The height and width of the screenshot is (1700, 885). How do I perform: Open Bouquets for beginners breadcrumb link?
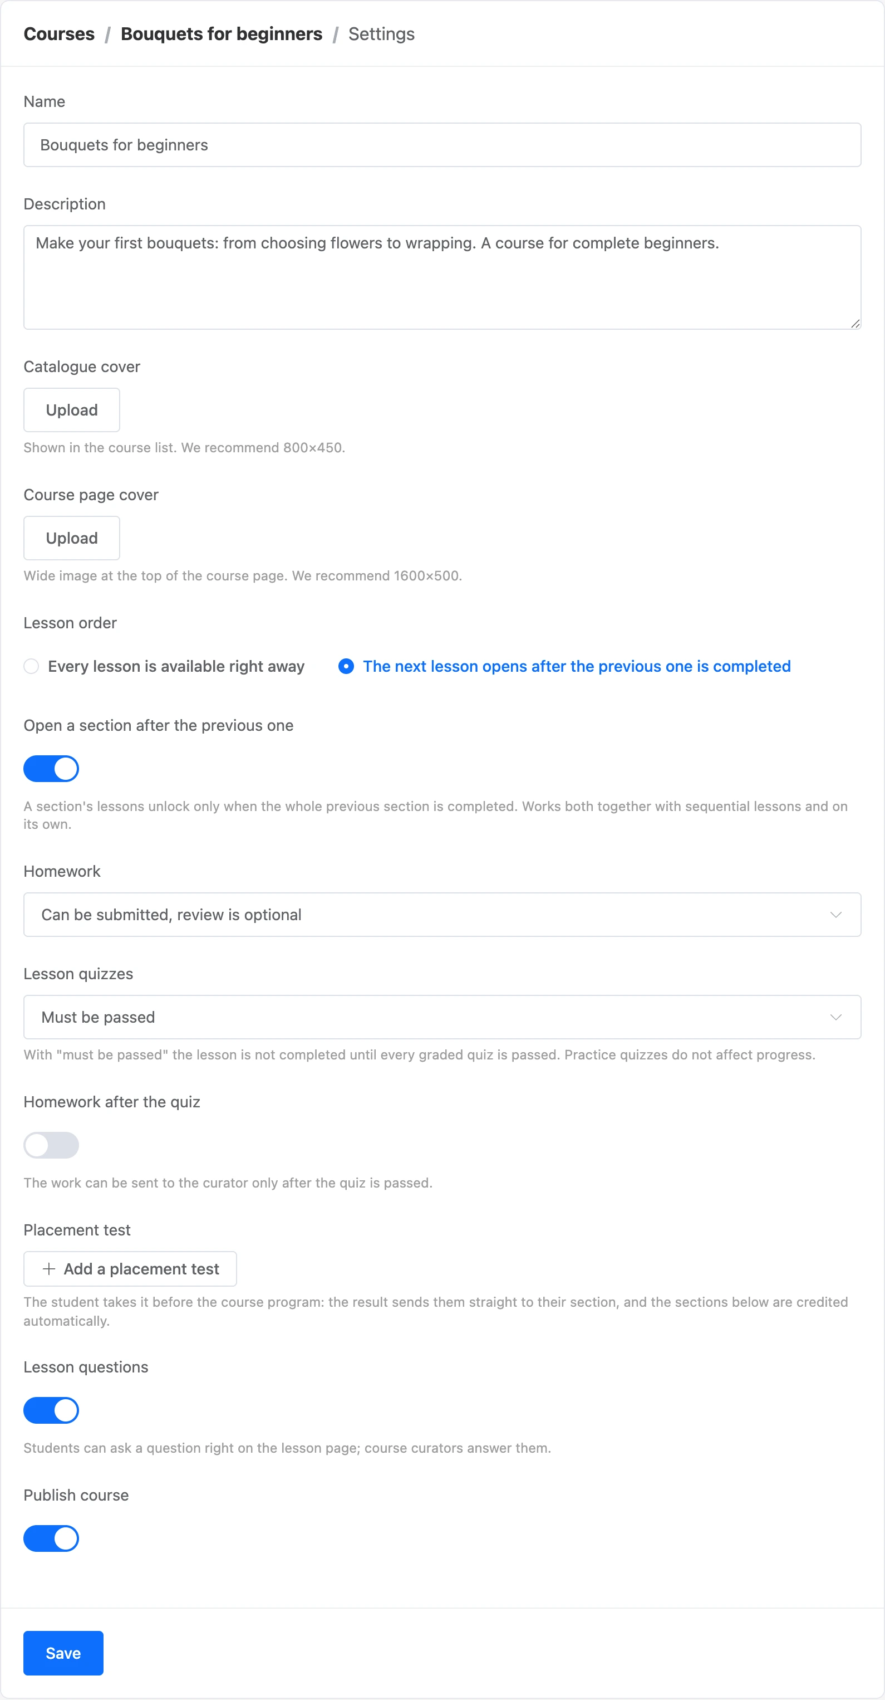[x=222, y=33]
